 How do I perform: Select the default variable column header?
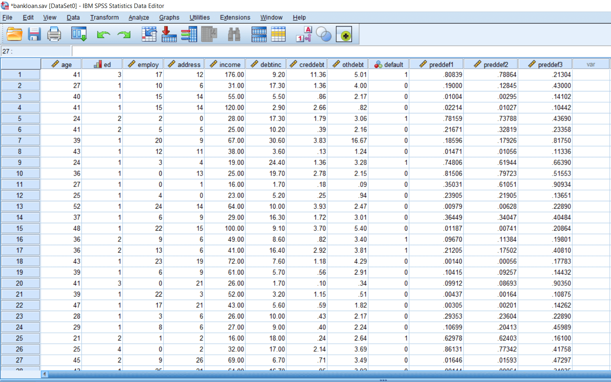pos(388,64)
